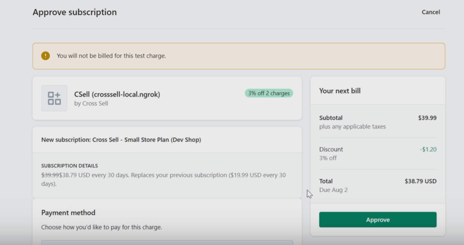Click the test charge notice text
Viewport: 464px width, 245px height.
click(x=111, y=56)
